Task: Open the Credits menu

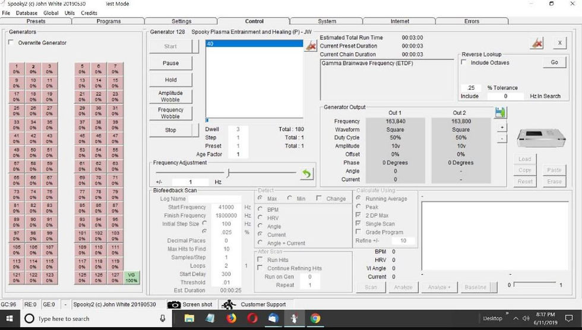Action: [89, 13]
